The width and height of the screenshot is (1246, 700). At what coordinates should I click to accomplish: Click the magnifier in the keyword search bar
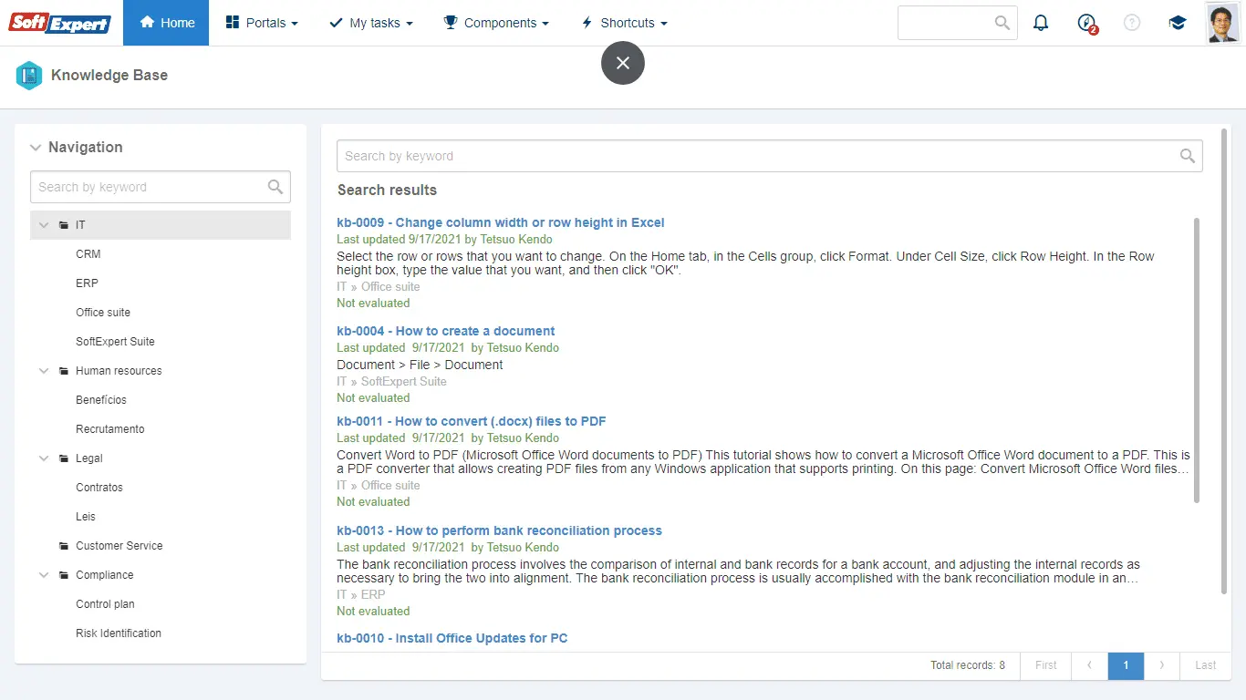(1187, 155)
